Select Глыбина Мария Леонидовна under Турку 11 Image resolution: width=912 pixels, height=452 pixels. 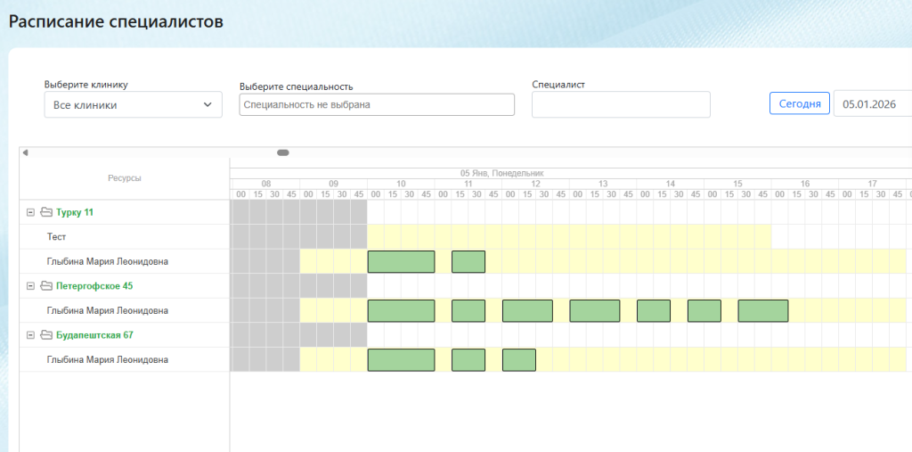pyautogui.click(x=107, y=261)
